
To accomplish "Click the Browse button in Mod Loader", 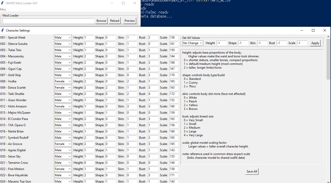I will point(101,21).
